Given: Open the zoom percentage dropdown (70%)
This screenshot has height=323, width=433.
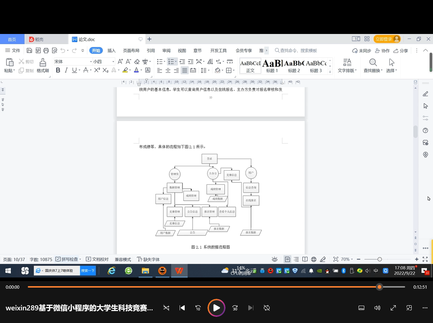Looking at the screenshot, I should tap(352, 259).
